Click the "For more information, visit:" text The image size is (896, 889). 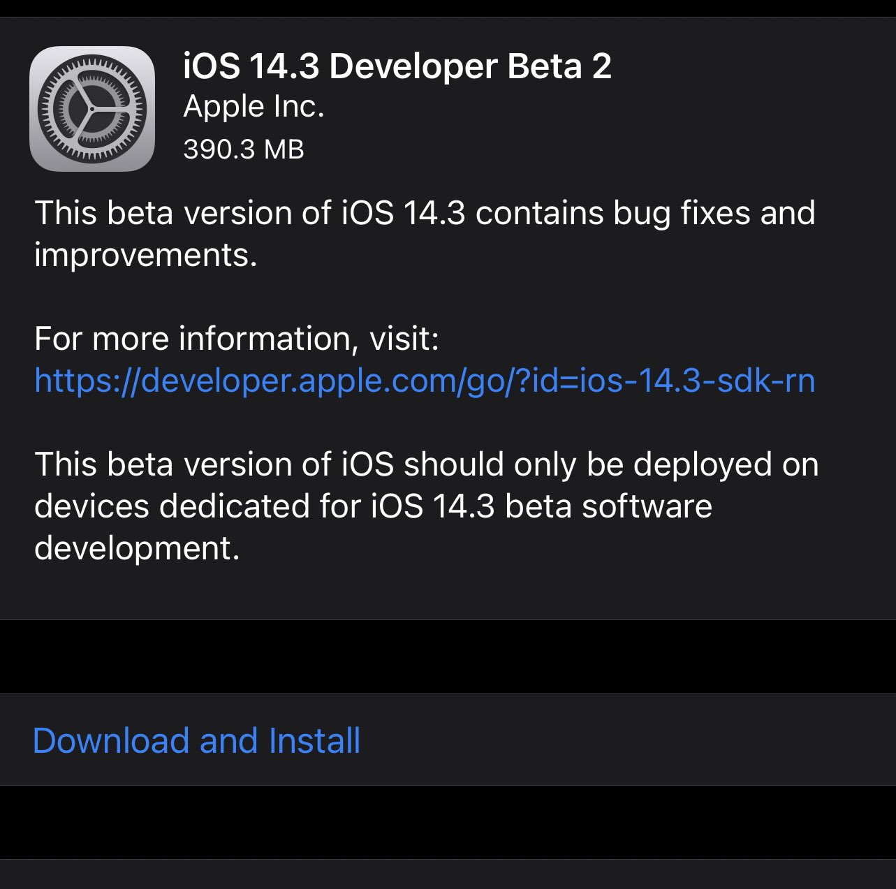236,339
